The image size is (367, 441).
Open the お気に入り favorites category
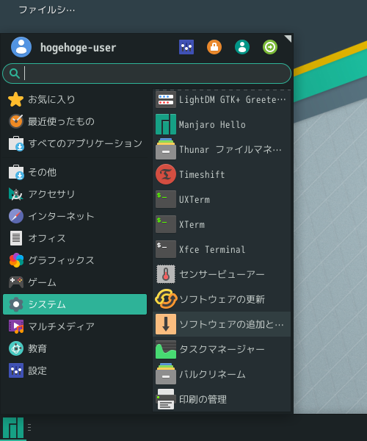coord(75,99)
